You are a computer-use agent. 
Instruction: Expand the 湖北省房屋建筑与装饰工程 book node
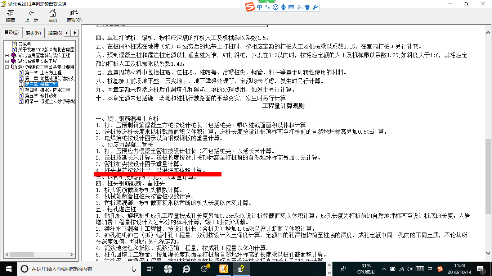pyautogui.click(x=7, y=55)
